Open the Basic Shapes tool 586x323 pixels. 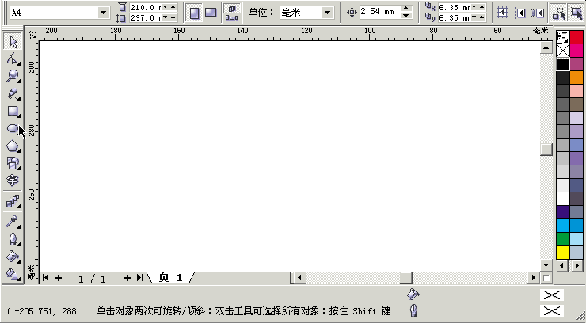coord(13,163)
